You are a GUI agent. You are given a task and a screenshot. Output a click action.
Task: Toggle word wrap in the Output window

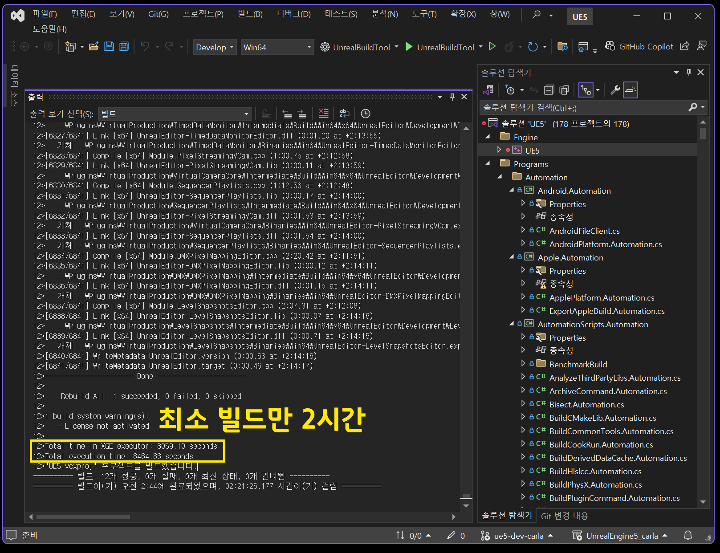coord(345,114)
